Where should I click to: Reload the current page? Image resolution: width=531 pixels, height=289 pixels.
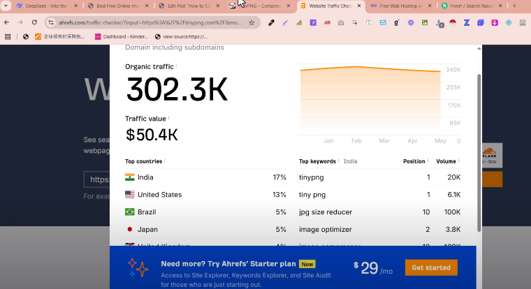pyautogui.click(x=34, y=22)
